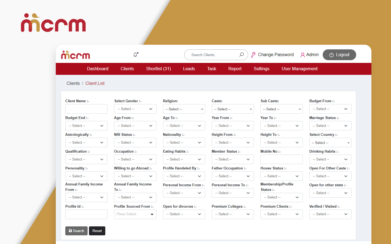Expand the Sub Caste dropdown
391x244 pixels.
pyautogui.click(x=281, y=109)
